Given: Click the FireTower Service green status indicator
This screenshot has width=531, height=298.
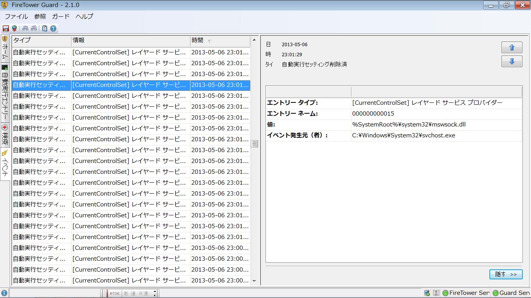Looking at the screenshot, I should (466, 293).
